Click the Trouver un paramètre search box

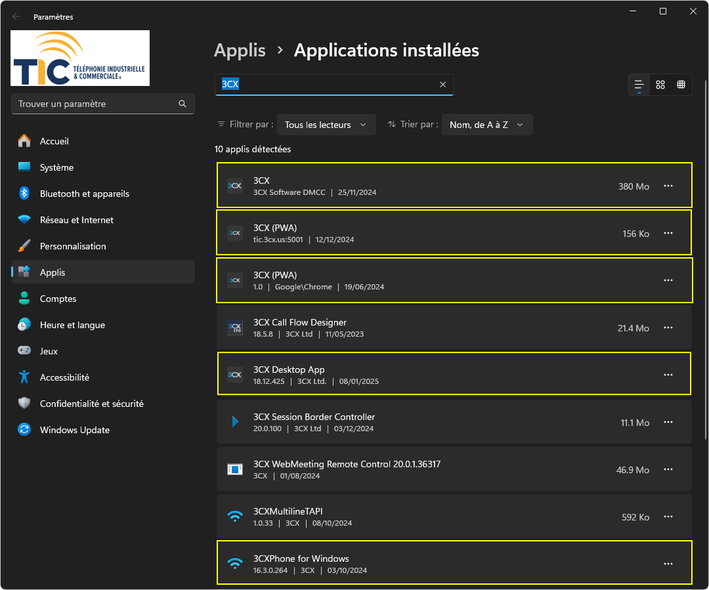tap(102, 104)
